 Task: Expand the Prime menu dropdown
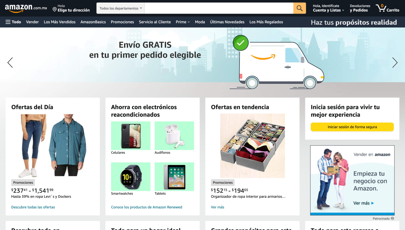coord(183,22)
